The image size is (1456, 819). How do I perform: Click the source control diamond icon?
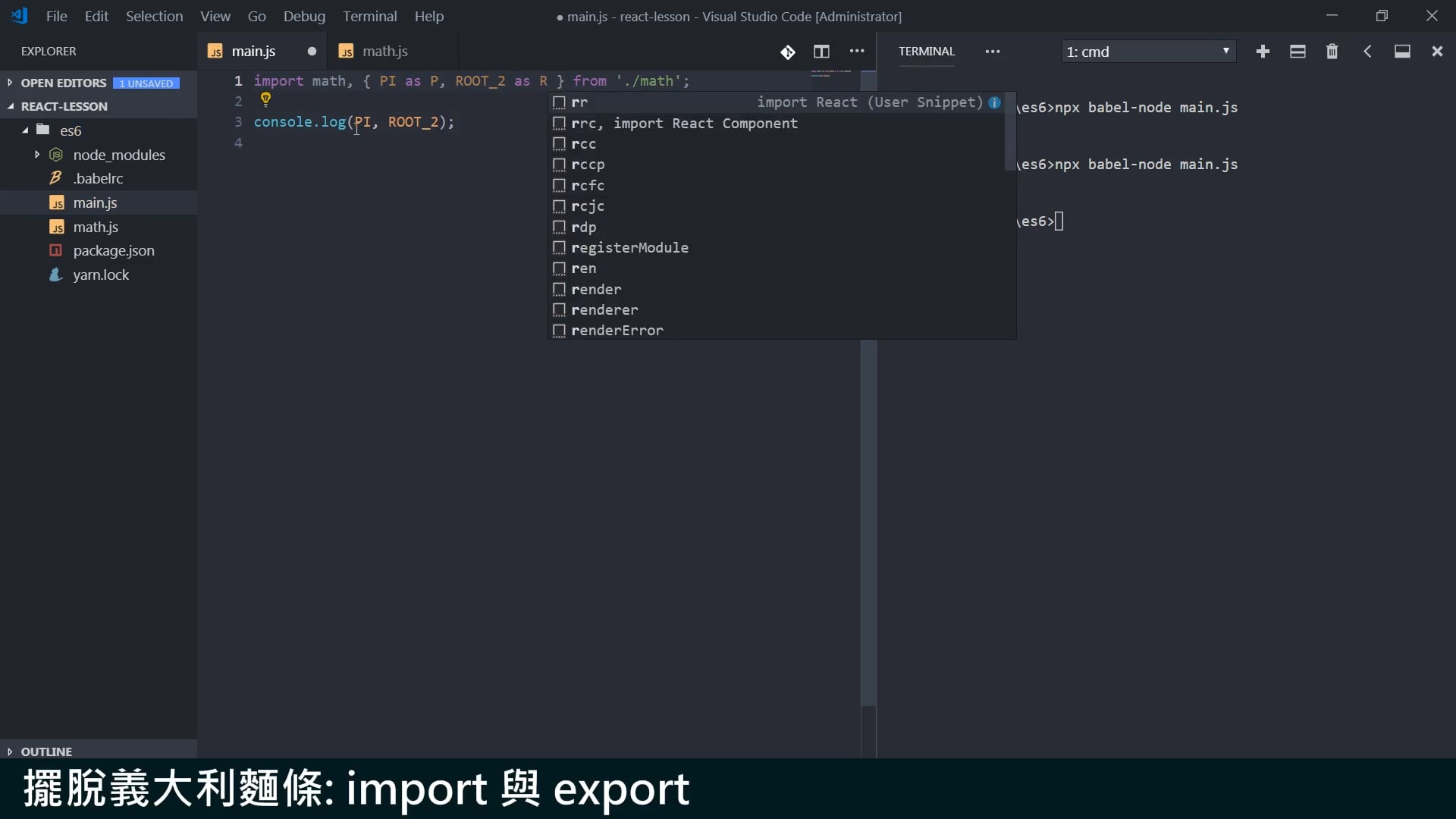pyautogui.click(x=788, y=52)
